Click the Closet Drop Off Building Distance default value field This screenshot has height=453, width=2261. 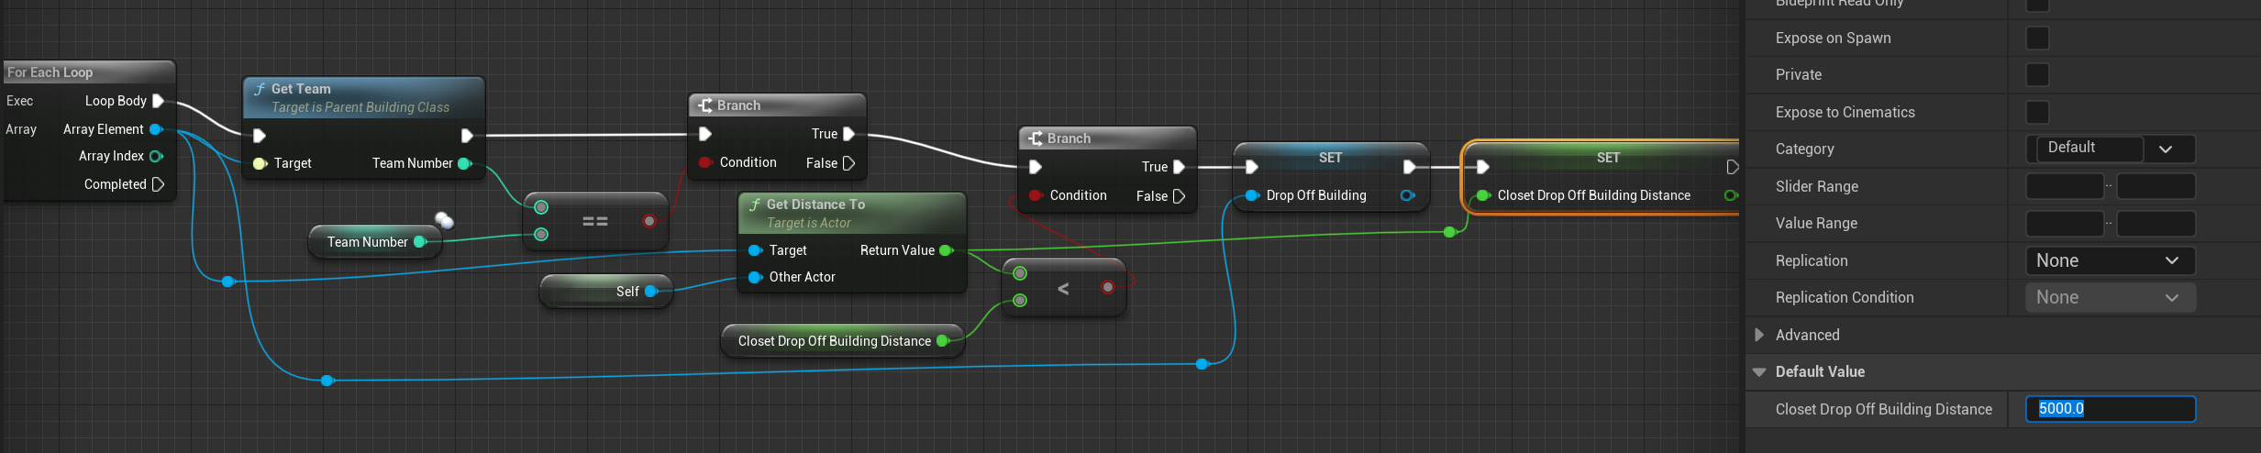(x=2111, y=409)
